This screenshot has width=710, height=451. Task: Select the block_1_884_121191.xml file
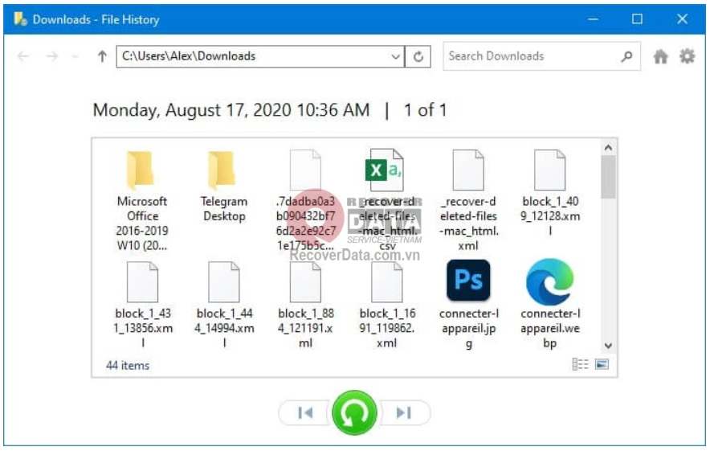pos(306,305)
